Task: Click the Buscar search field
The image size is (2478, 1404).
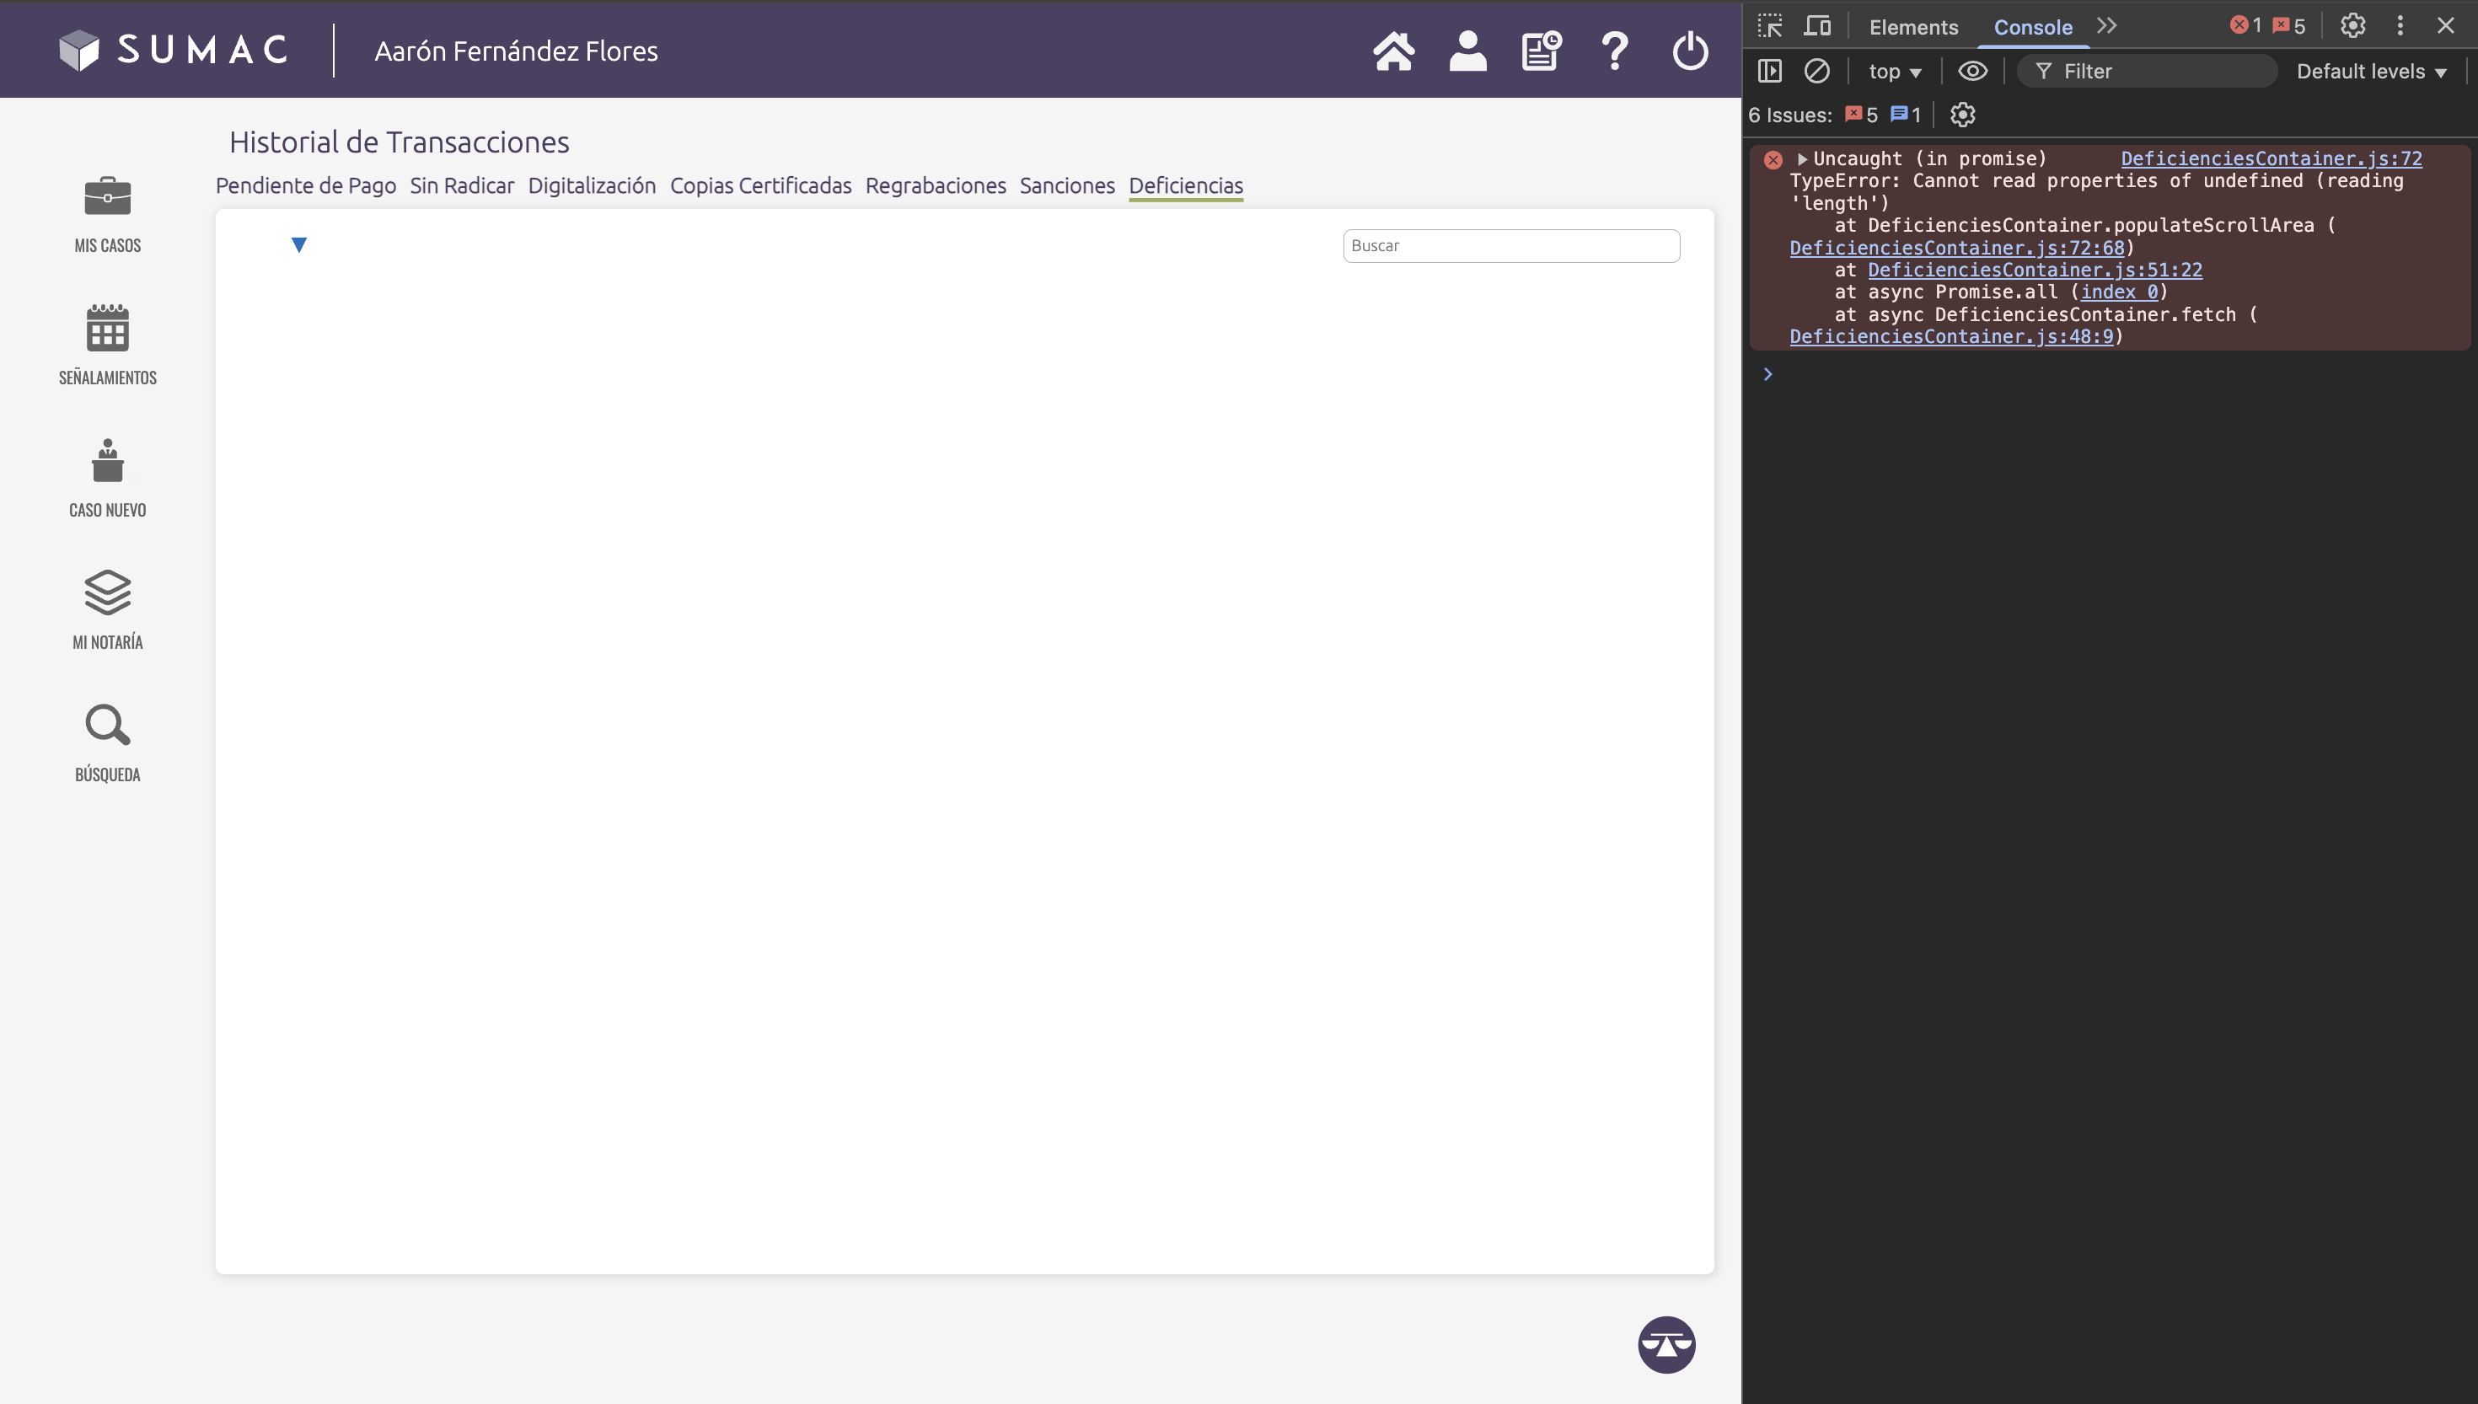Action: (1511, 246)
